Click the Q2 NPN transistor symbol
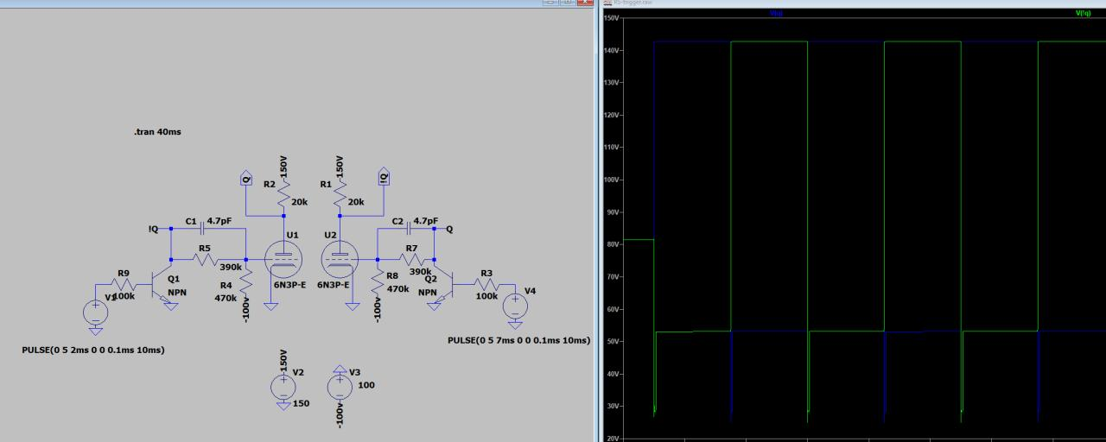Image resolution: width=1106 pixels, height=442 pixels. 443,285
